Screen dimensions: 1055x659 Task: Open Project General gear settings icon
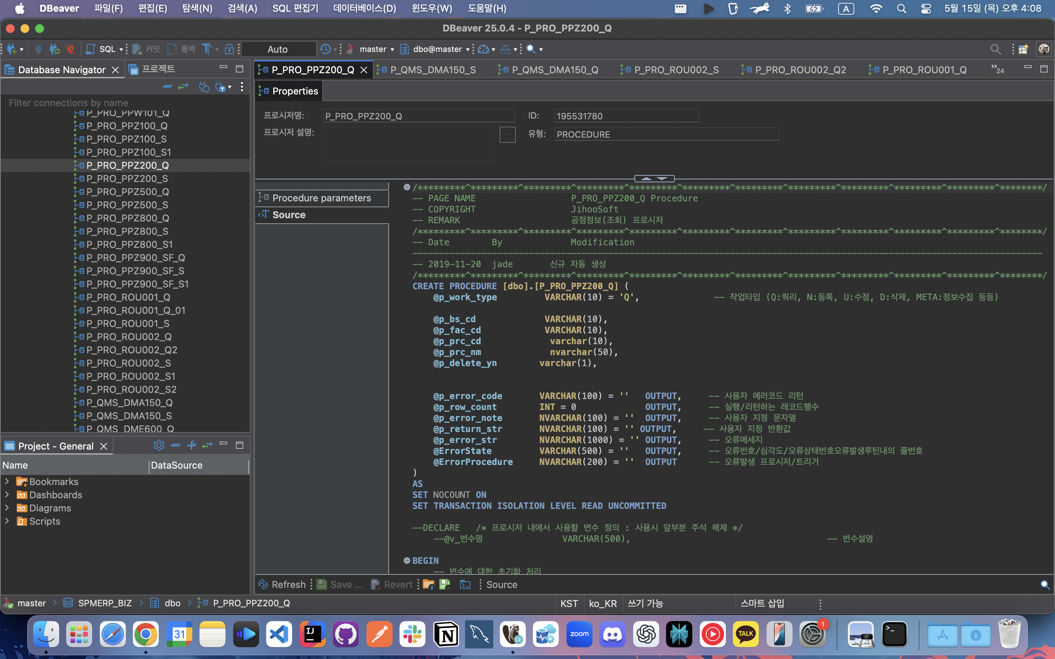pos(159,446)
